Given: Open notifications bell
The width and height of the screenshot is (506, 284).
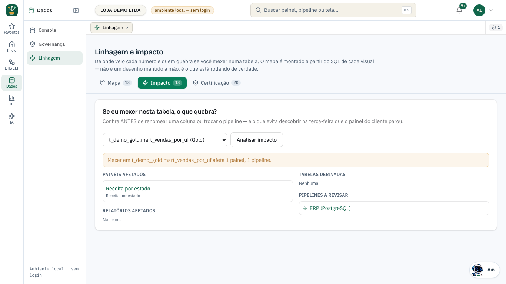Looking at the screenshot, I should (x=459, y=10).
